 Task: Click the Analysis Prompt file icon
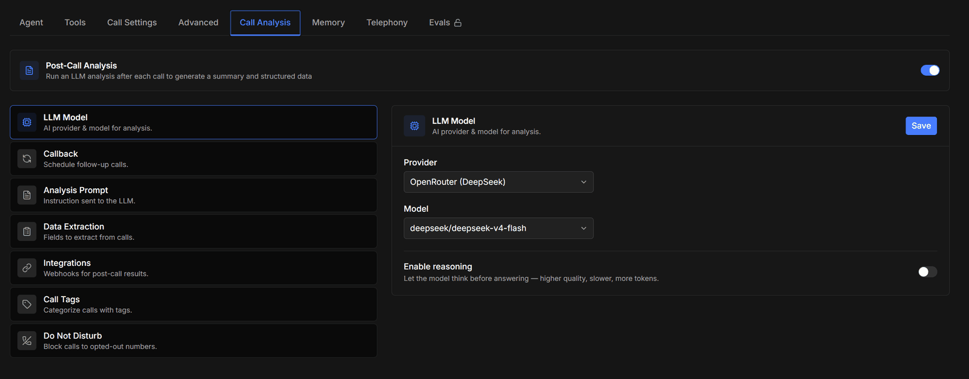click(27, 195)
